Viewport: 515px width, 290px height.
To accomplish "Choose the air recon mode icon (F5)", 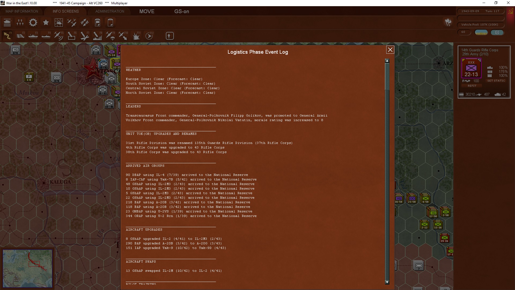I will pos(58,36).
